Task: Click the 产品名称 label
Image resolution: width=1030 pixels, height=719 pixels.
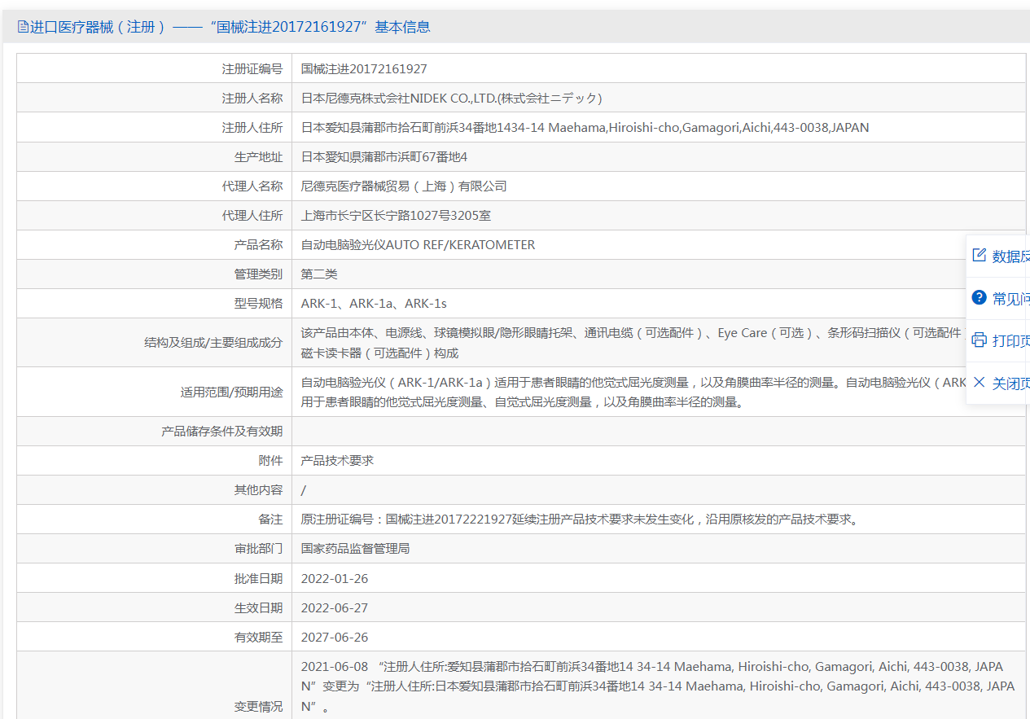Action: click(259, 244)
